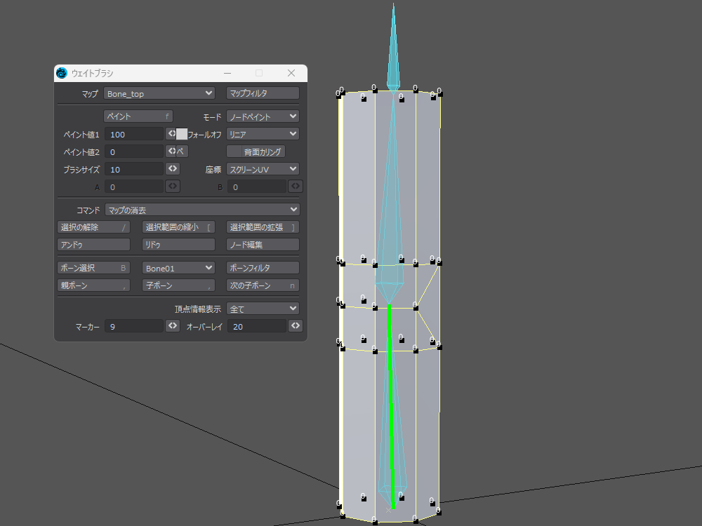
Task: Click the LightWave logo in the title bar
Action: point(62,74)
